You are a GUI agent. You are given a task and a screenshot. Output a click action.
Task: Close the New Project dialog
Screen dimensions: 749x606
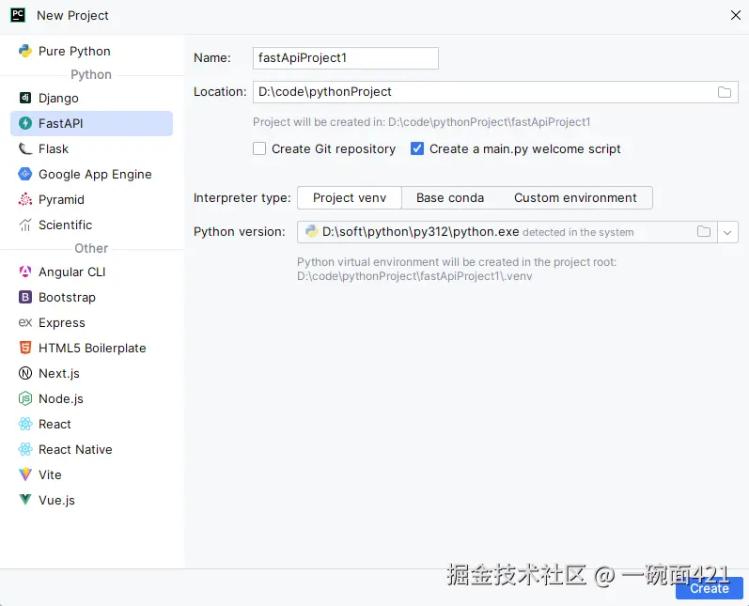coord(735,15)
